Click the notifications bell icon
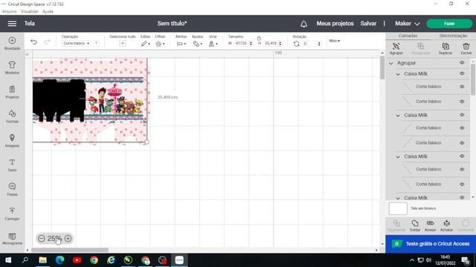The height and width of the screenshot is (267, 476). [x=303, y=24]
